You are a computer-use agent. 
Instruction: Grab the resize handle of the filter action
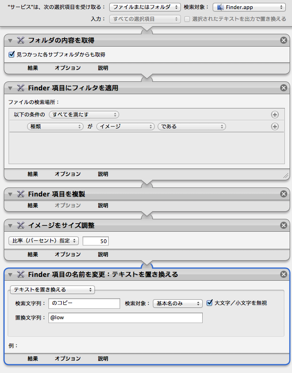point(286,176)
